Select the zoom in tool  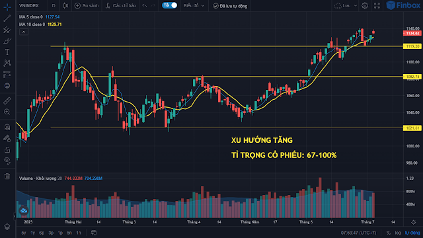7,112
